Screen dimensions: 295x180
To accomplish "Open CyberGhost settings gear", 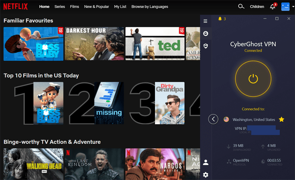I will [205, 175].
